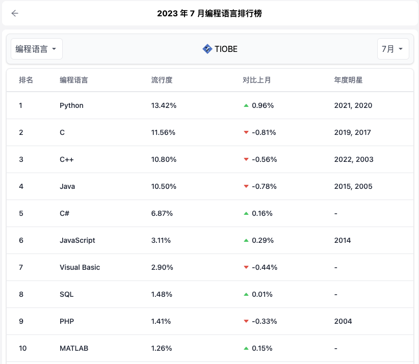Click Python's 13.42% popularity value
Image resolution: width=419 pixels, height=364 pixels.
click(x=164, y=106)
